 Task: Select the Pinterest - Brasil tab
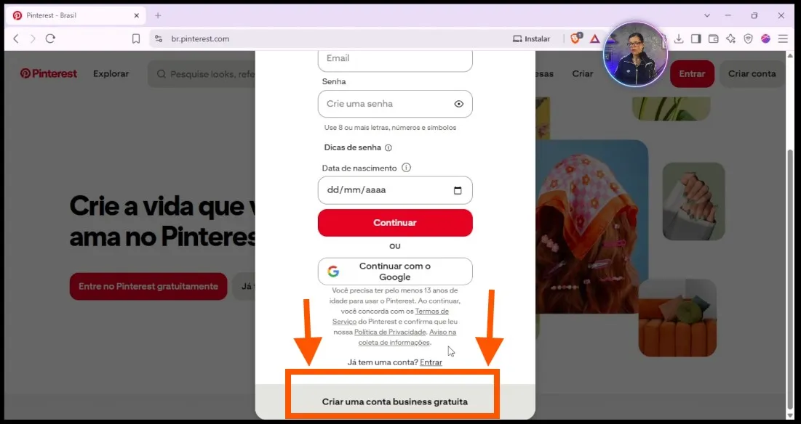pyautogui.click(x=76, y=16)
